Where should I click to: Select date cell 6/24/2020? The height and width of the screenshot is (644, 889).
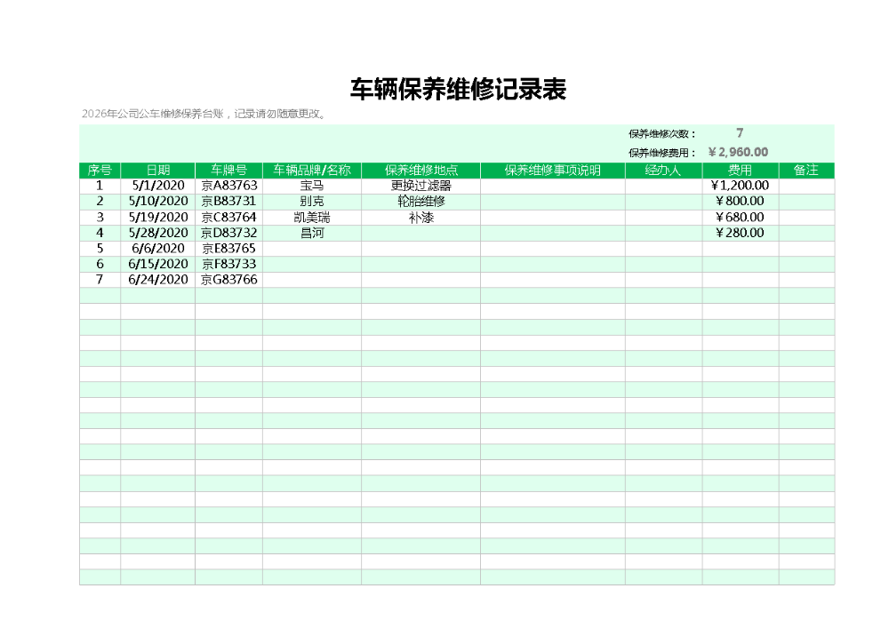coord(157,280)
